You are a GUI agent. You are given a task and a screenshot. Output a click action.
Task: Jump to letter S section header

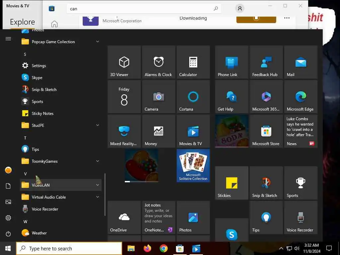25,54
